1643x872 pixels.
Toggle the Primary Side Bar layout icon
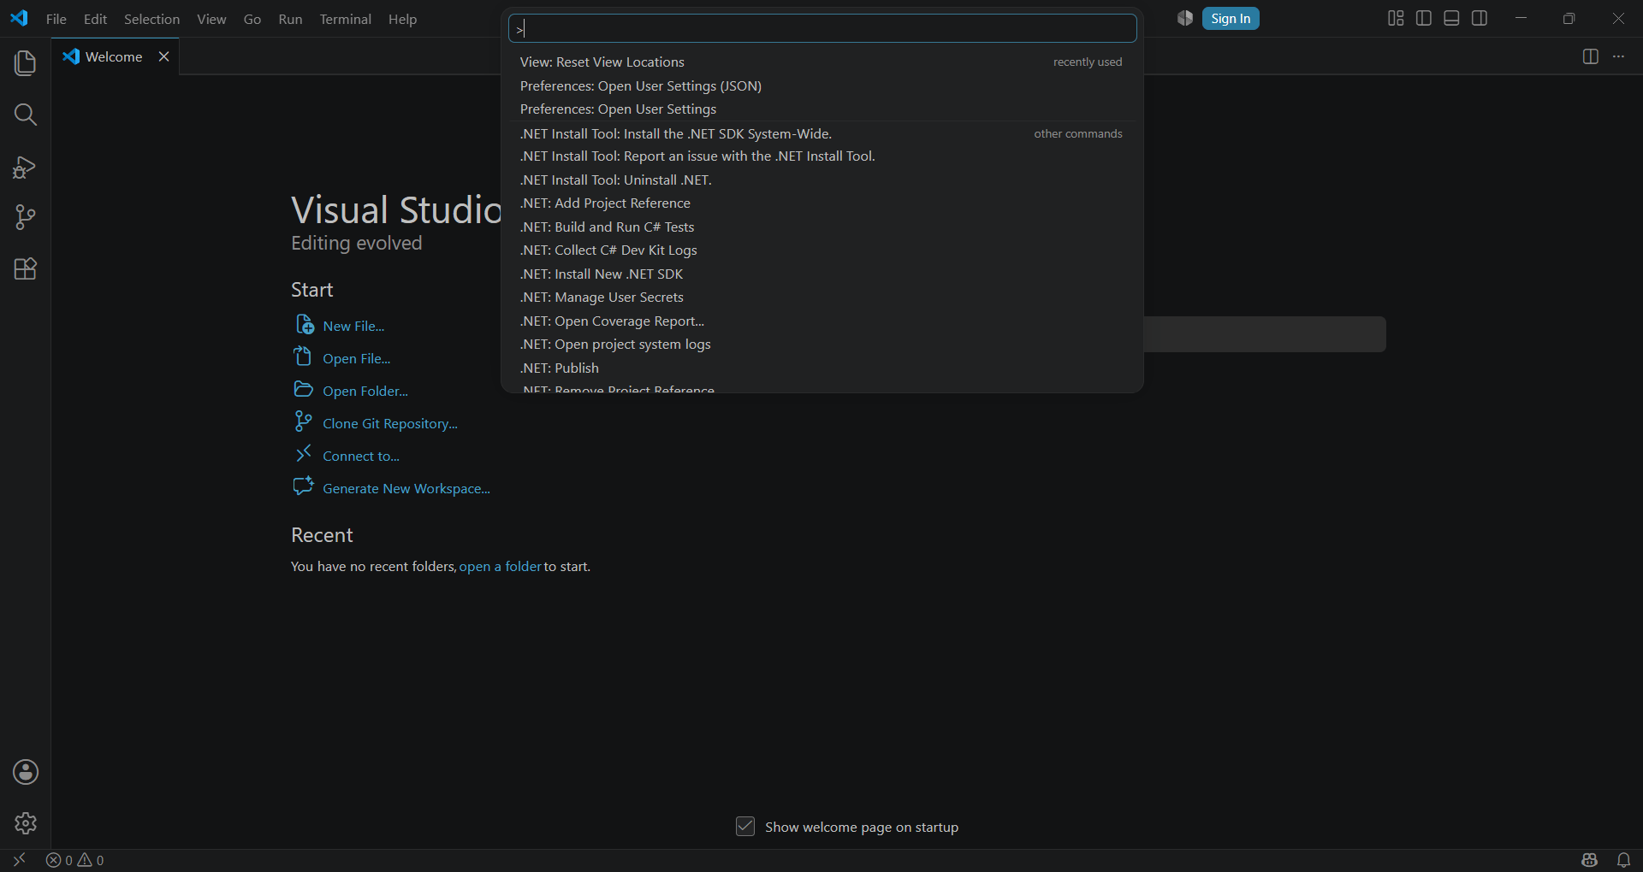[1424, 18]
